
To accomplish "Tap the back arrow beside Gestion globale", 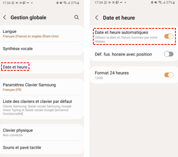I will point(5,17).
